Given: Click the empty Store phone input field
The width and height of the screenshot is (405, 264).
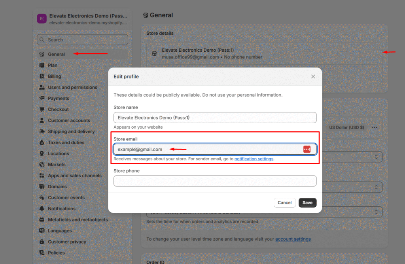Looking at the screenshot, I should pyautogui.click(x=215, y=181).
